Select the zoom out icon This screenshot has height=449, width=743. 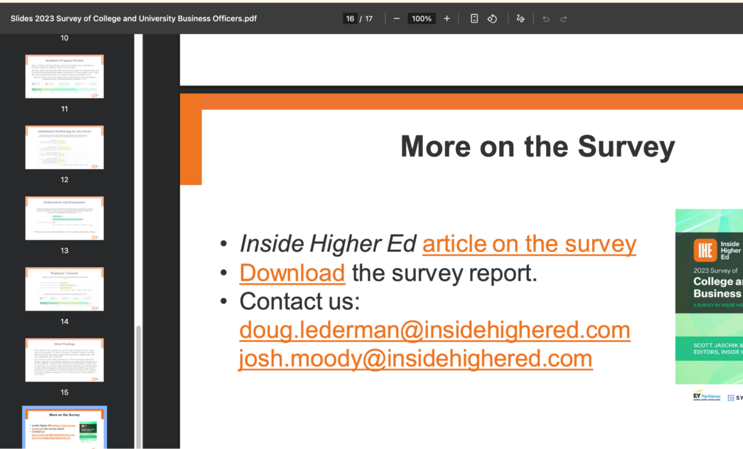[x=396, y=18]
